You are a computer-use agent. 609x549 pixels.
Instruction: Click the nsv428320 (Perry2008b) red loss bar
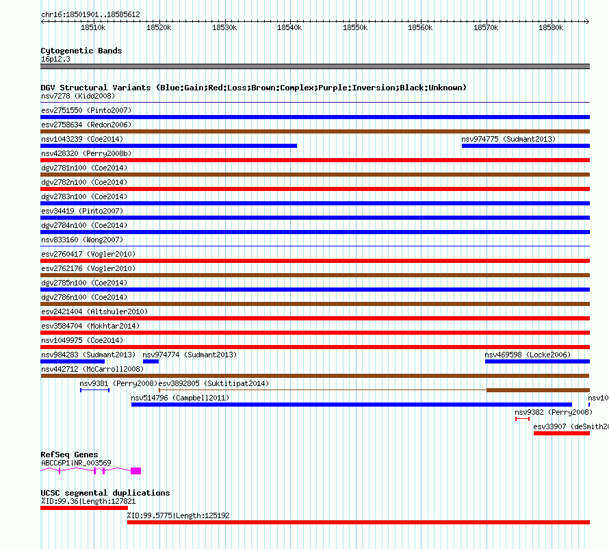coord(315,160)
